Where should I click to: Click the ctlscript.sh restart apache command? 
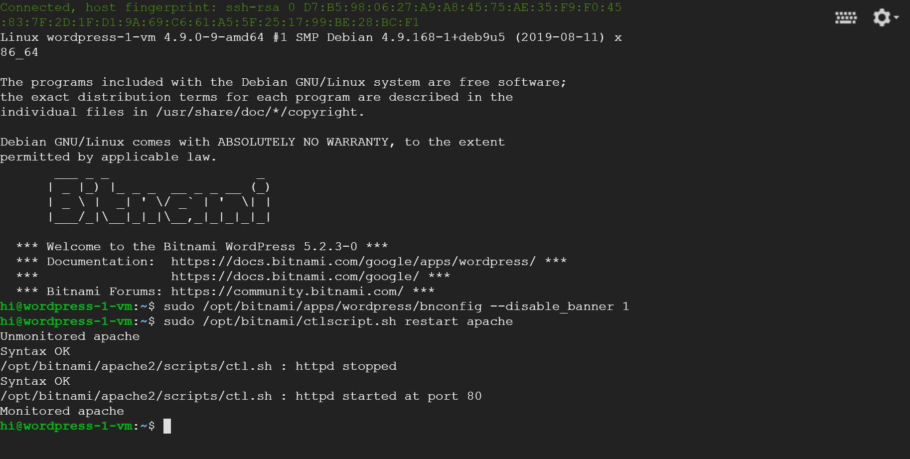pyautogui.click(x=338, y=321)
